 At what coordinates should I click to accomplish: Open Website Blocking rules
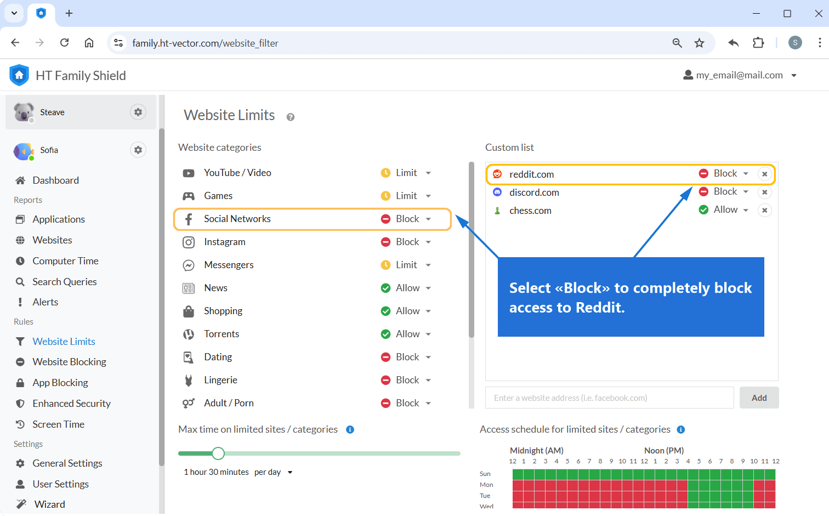click(x=69, y=362)
